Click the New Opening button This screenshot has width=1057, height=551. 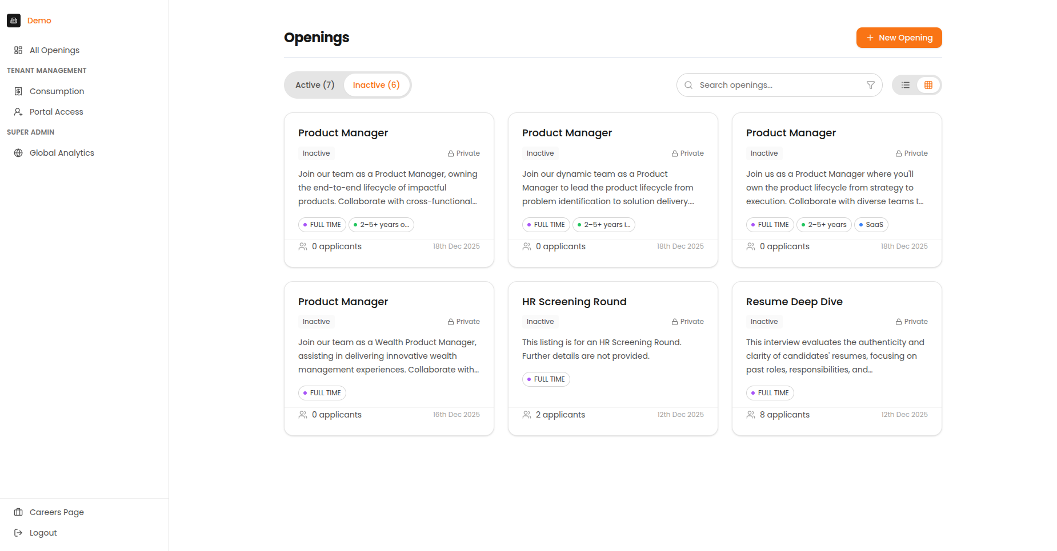(899, 38)
